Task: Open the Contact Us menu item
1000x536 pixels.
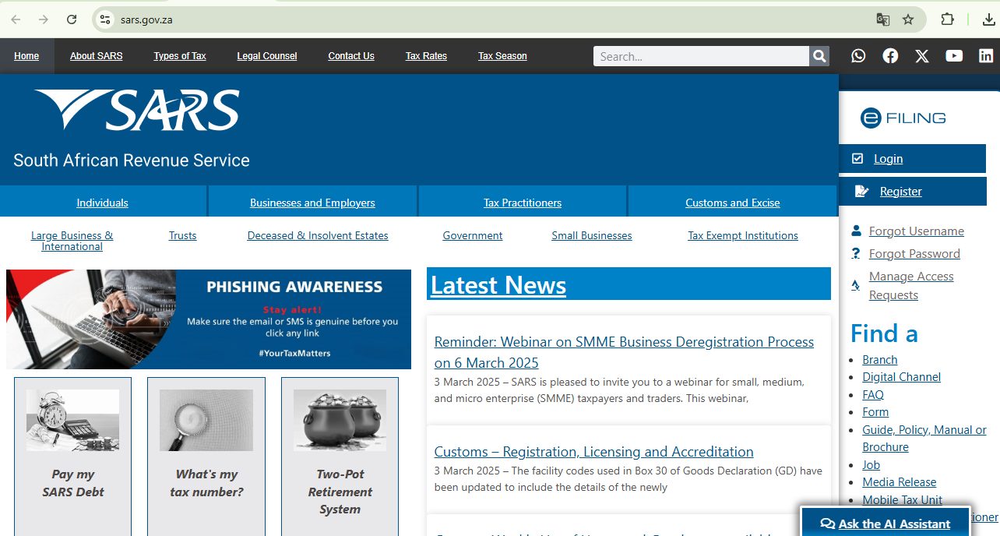Action: point(351,56)
